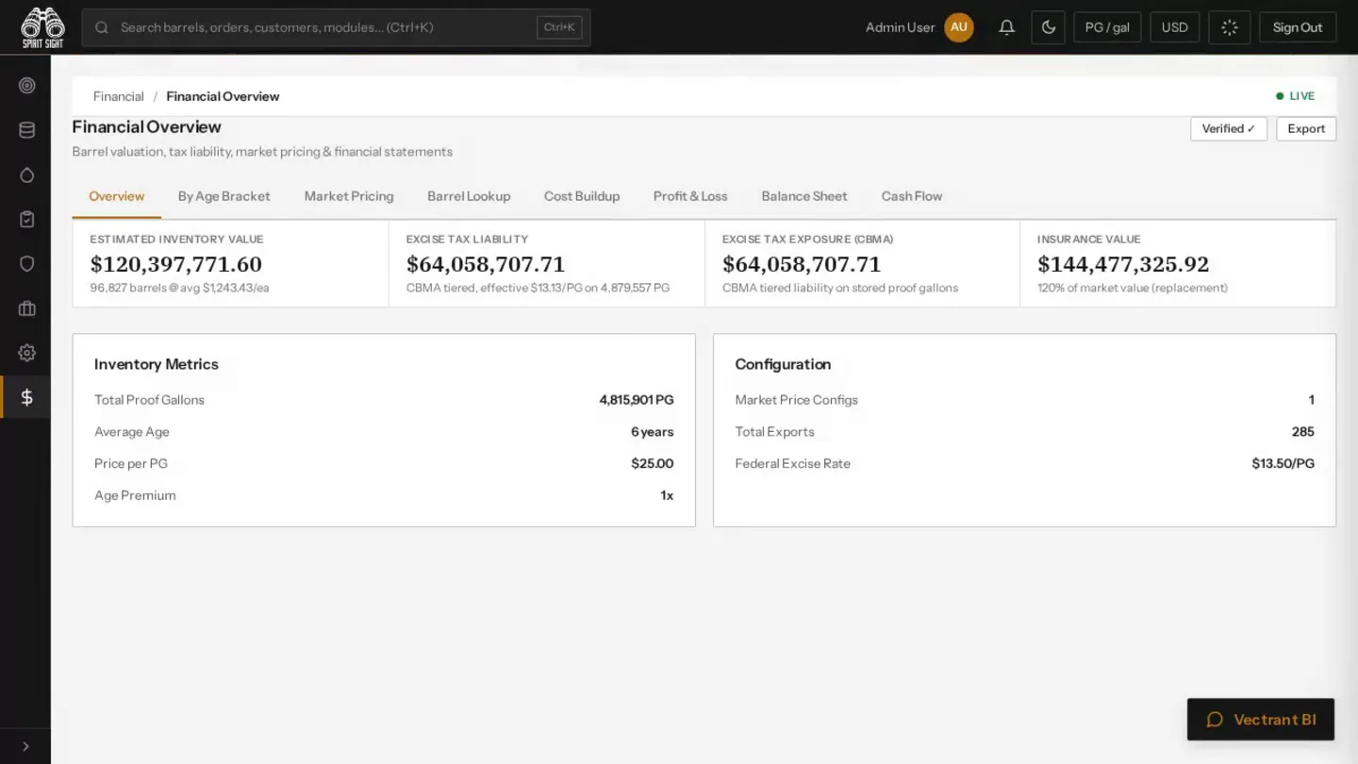Click the Market Price Configs label
Image resolution: width=1358 pixels, height=764 pixels.
(x=797, y=400)
